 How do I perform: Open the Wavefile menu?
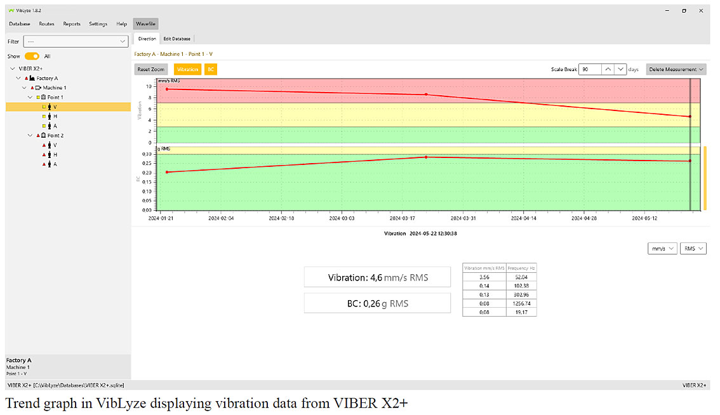click(x=145, y=24)
